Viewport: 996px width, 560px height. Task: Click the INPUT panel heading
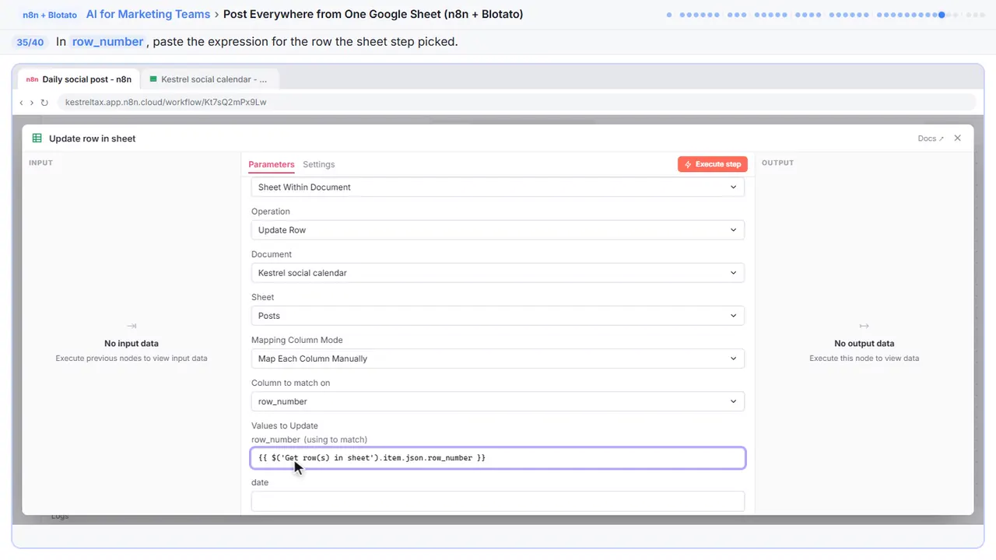point(40,163)
